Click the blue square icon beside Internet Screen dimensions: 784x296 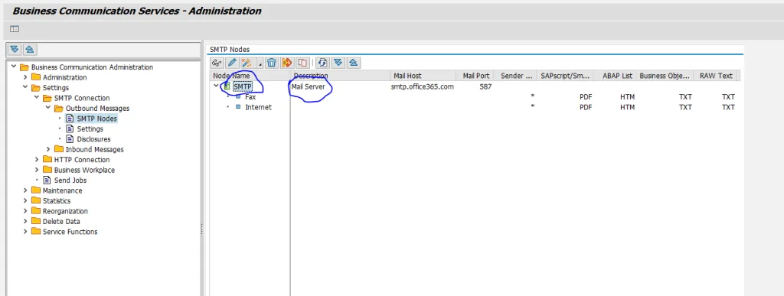pyautogui.click(x=238, y=107)
